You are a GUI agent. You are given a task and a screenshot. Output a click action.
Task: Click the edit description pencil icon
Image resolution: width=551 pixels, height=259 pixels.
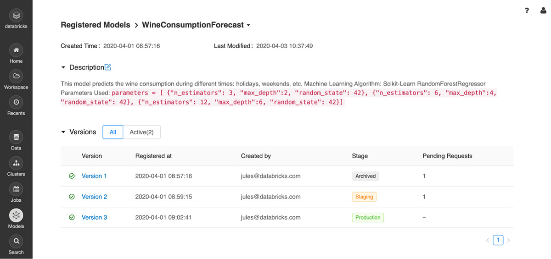108,67
